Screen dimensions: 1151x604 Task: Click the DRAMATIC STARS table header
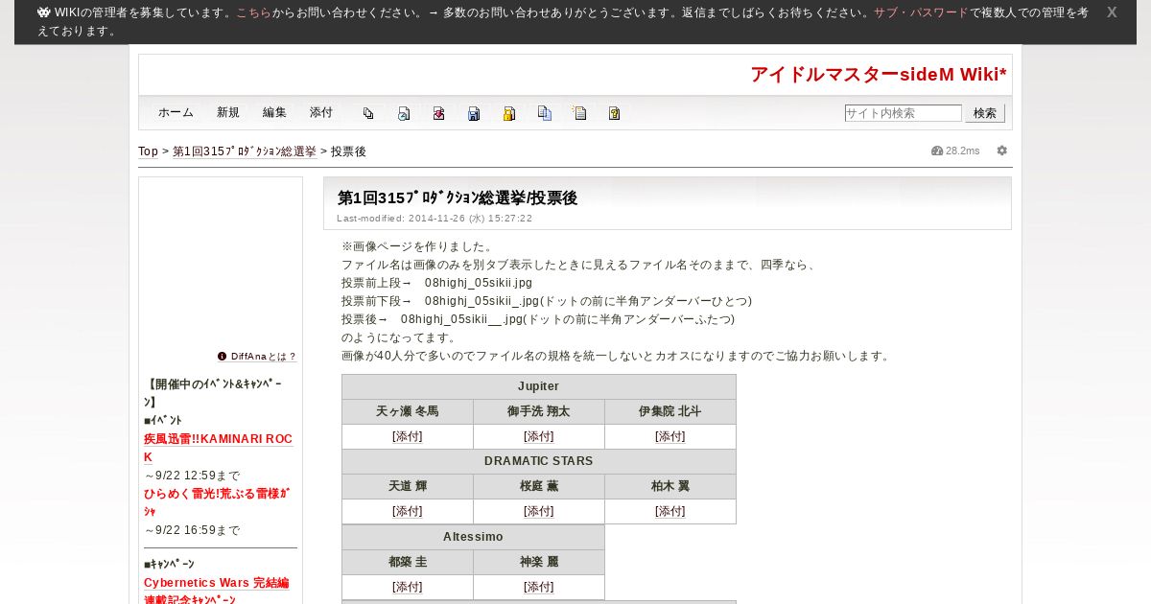(539, 461)
